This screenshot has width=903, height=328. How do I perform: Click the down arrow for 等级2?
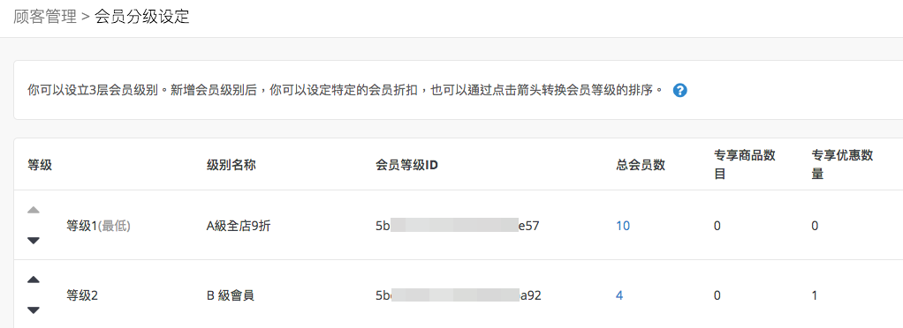34,310
